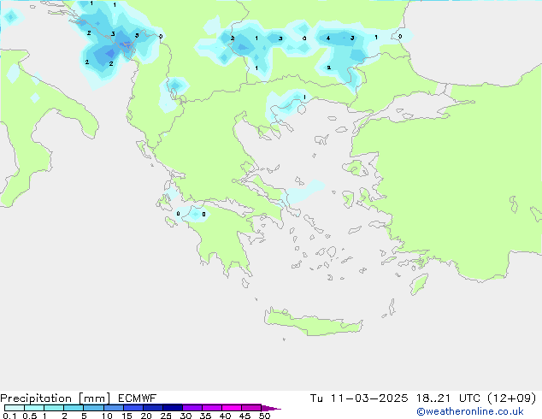Open the weatheronline.co.uk link
542x419 pixels.
pyautogui.click(x=470, y=411)
